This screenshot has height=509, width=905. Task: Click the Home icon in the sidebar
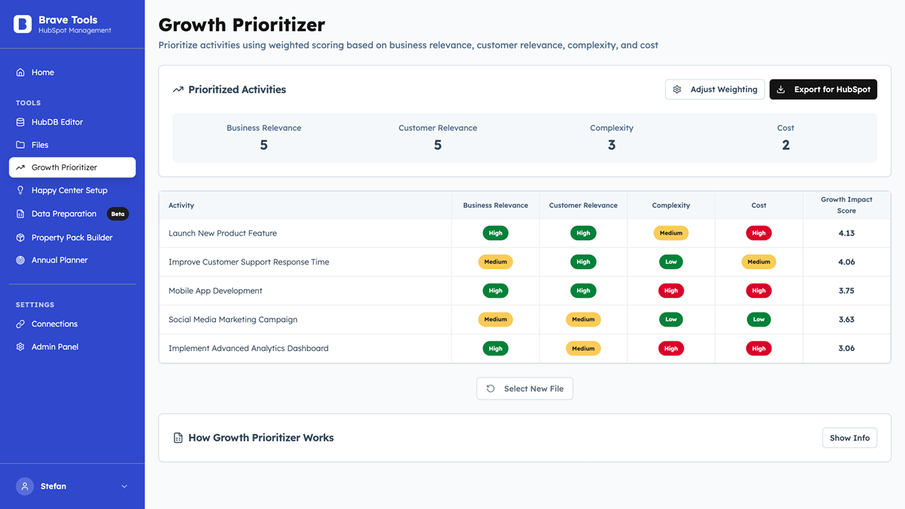pyautogui.click(x=20, y=72)
